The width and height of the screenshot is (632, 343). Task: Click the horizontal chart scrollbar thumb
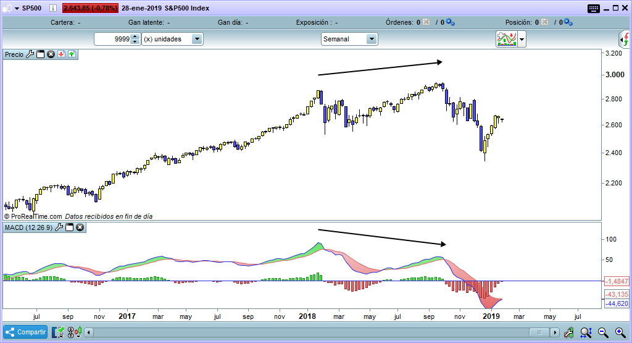541,332
